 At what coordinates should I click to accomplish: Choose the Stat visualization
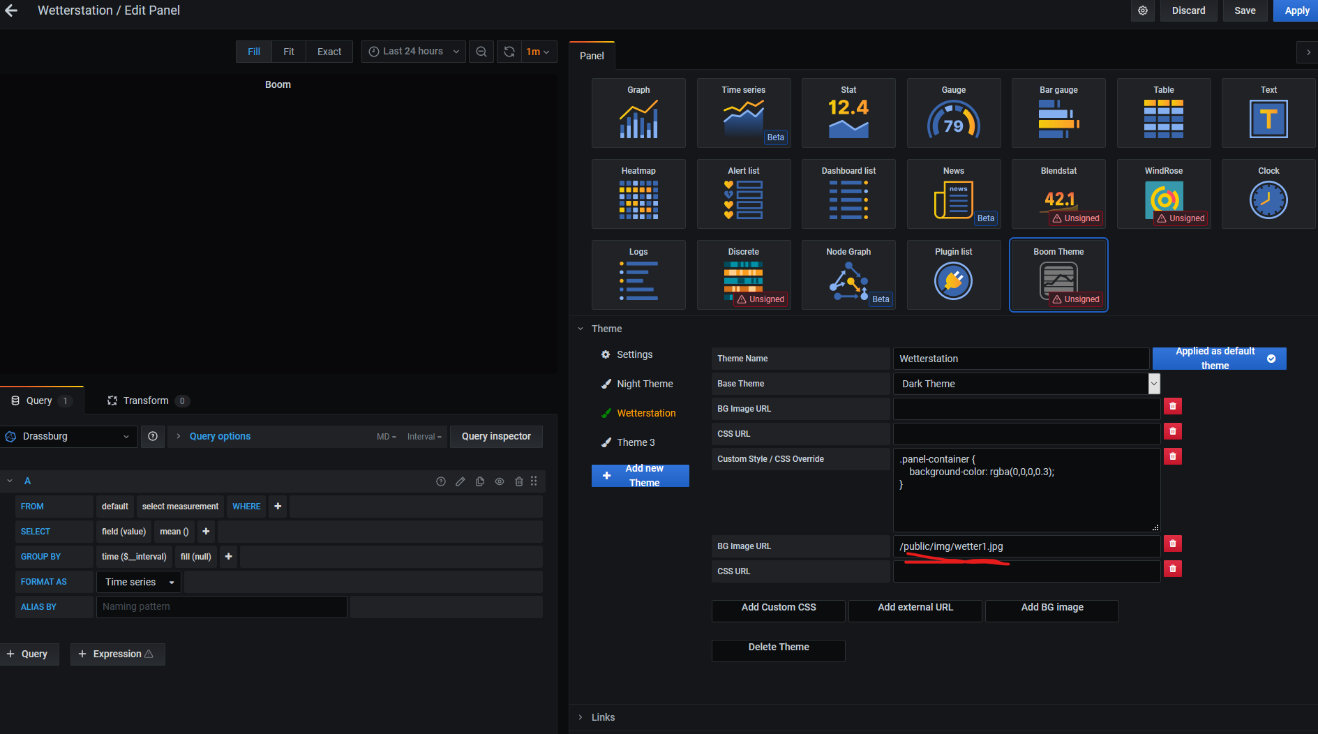[x=848, y=113]
